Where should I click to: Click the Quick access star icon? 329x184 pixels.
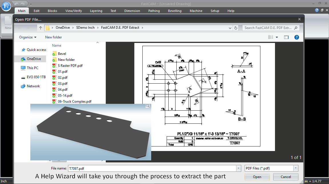(23, 50)
